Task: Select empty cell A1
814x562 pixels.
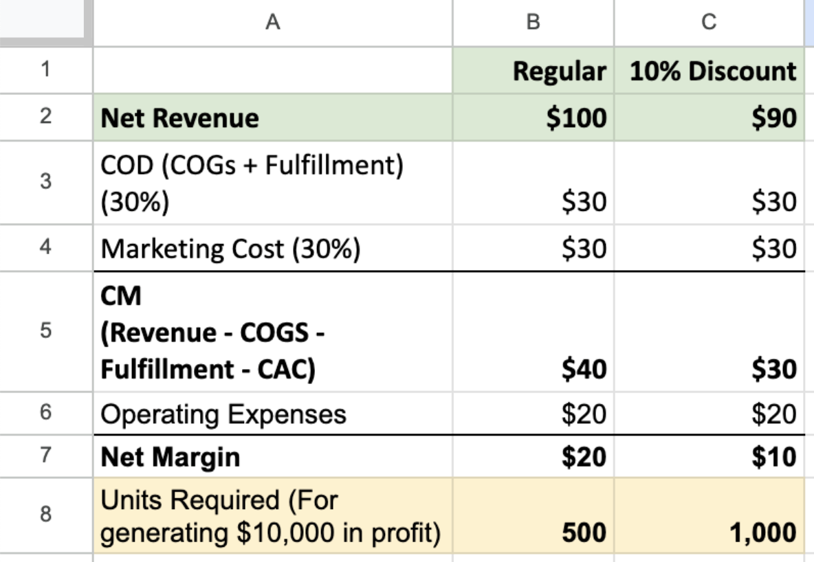Action: pos(272,70)
